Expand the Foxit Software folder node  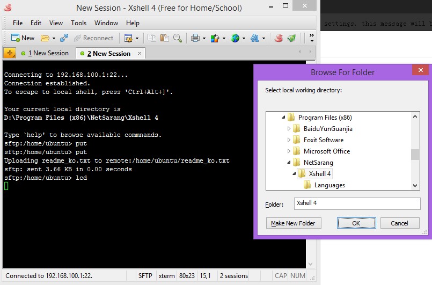tap(289, 140)
